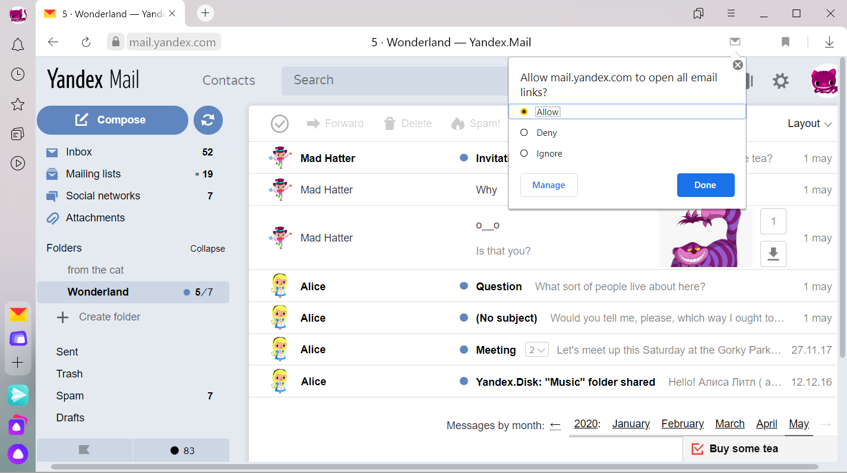Open notifications bell in browser sidebar
The image size is (847, 473).
pyautogui.click(x=18, y=45)
